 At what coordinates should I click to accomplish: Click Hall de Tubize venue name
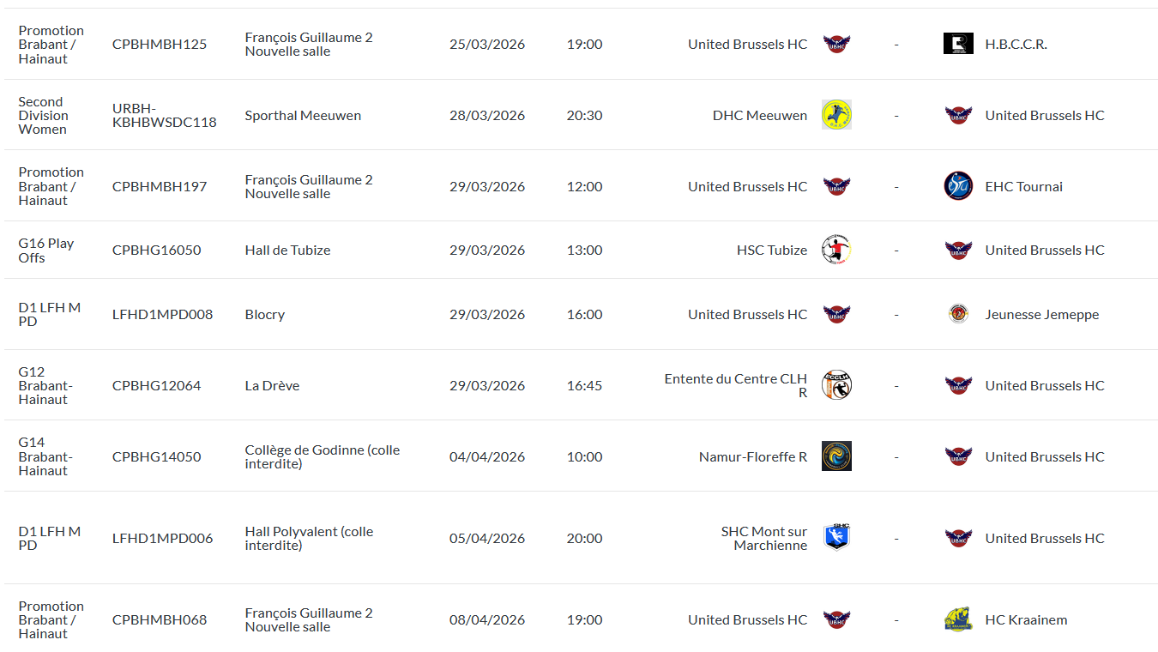point(287,250)
